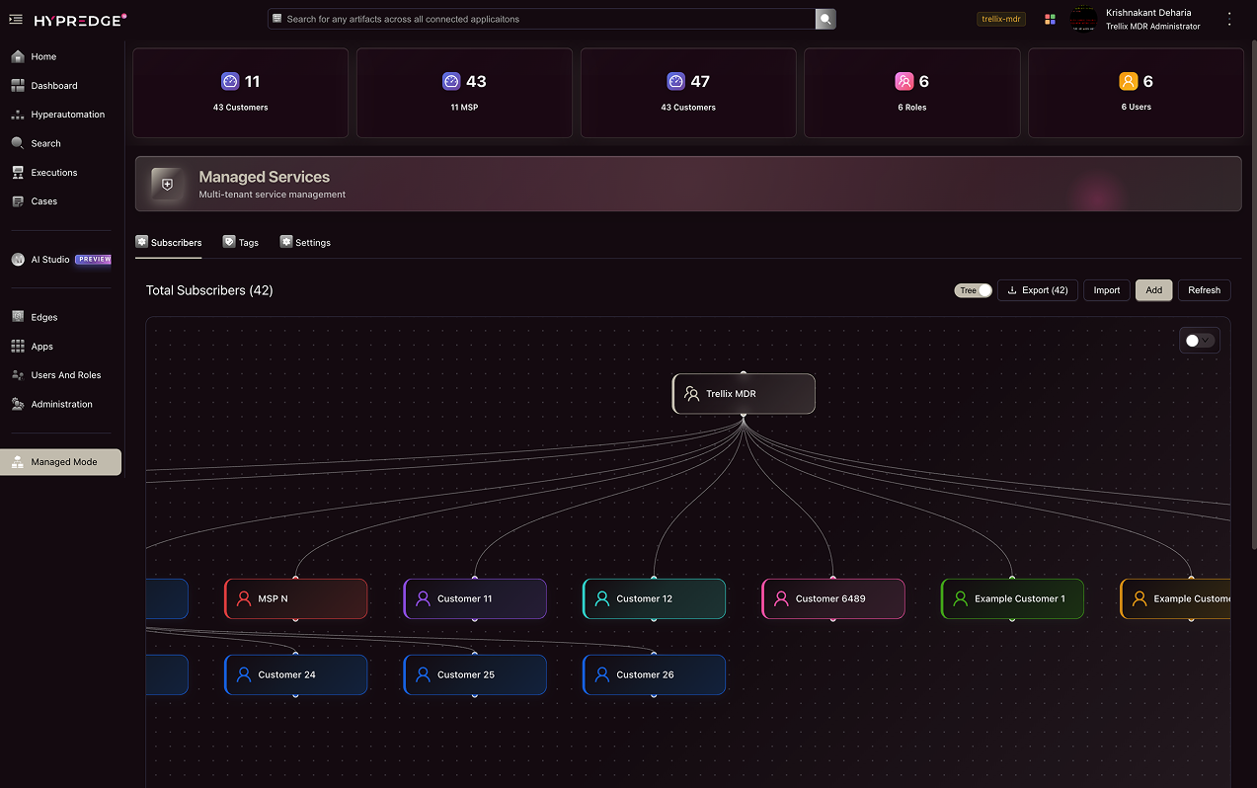Viewport: 1257px width, 788px height.
Task: Toggle the switch inside the graph canvas
Action: pyautogui.click(x=1192, y=340)
